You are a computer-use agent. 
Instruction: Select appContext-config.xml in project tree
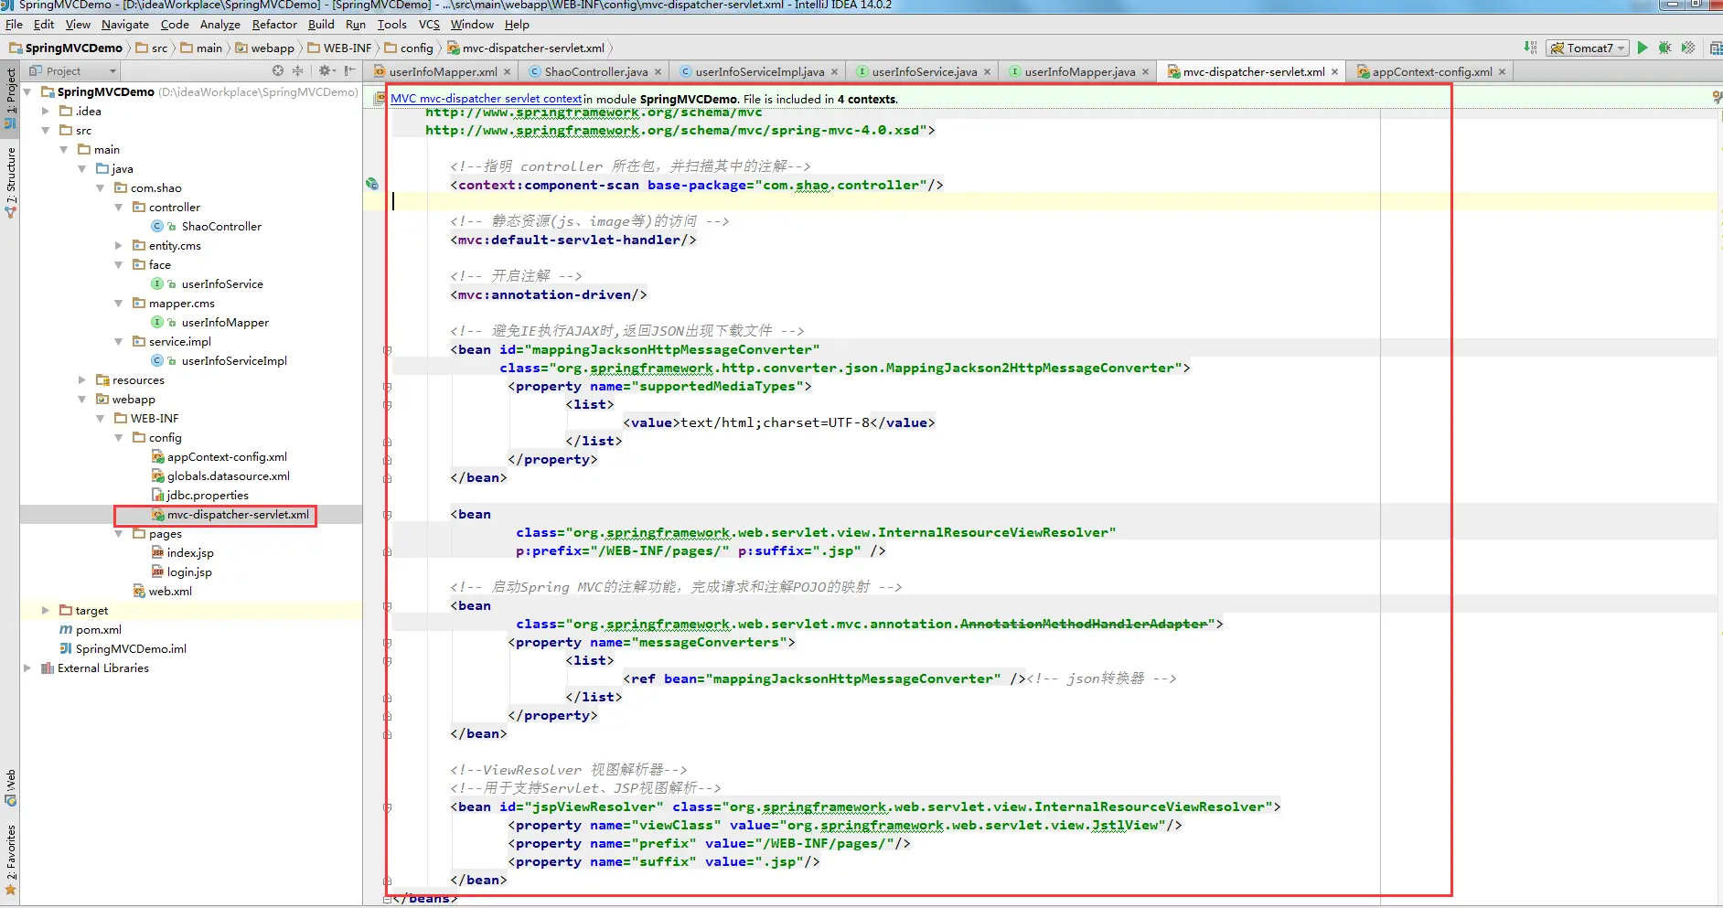click(227, 456)
